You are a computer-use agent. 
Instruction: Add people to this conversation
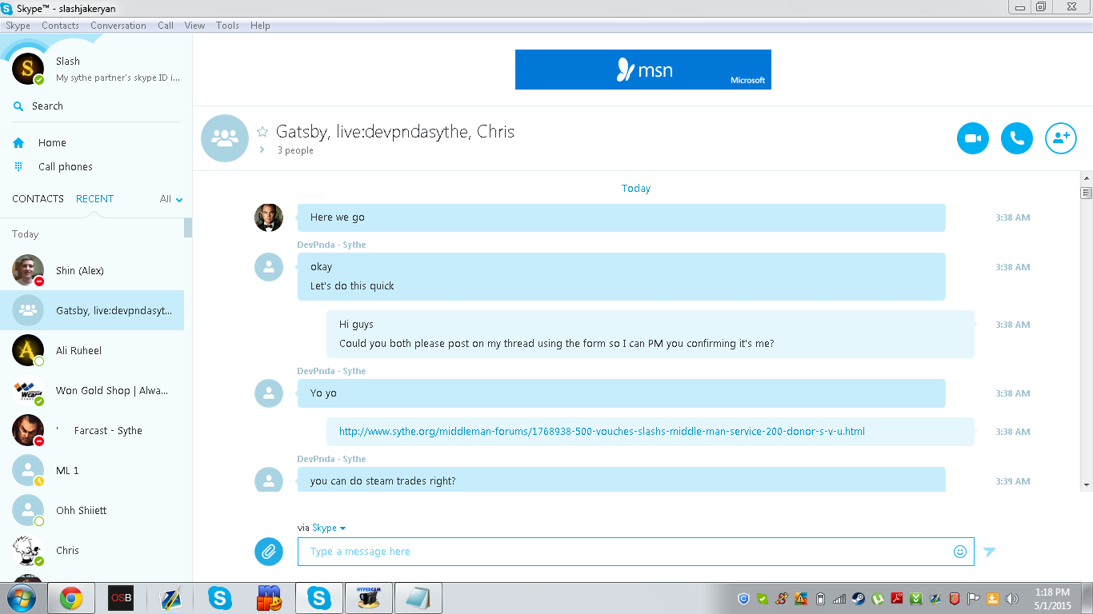(x=1061, y=138)
